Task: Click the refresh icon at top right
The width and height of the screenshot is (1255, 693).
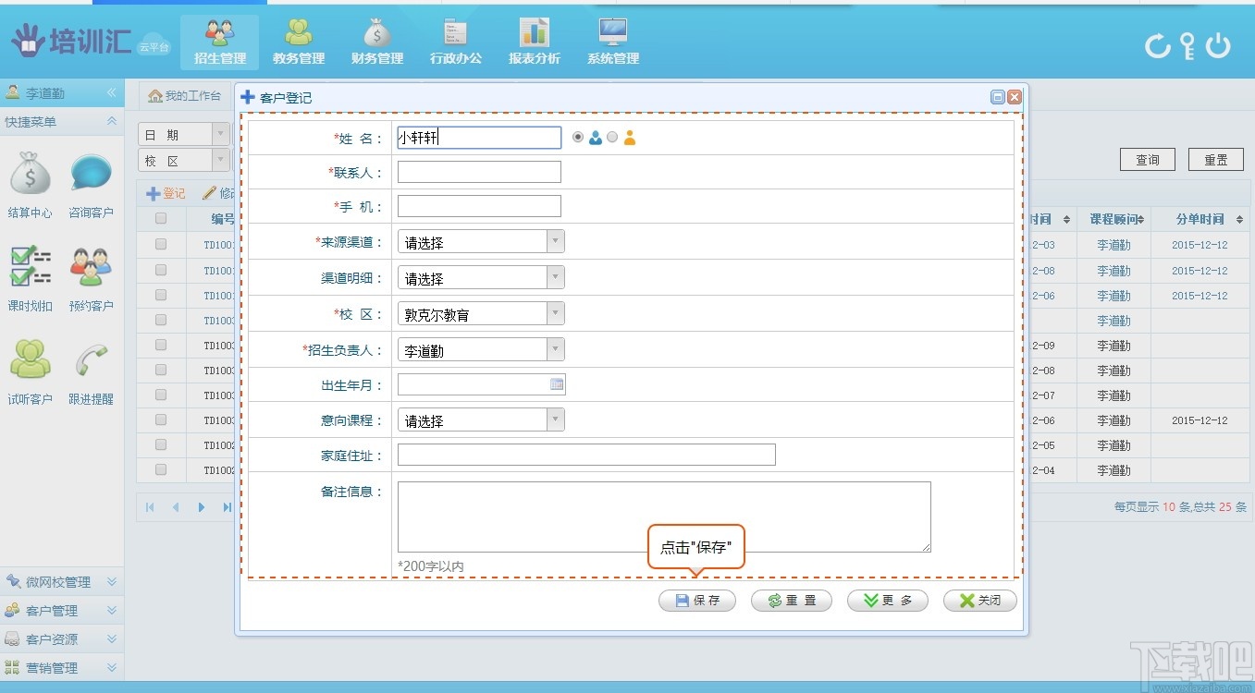Action: 1158,45
